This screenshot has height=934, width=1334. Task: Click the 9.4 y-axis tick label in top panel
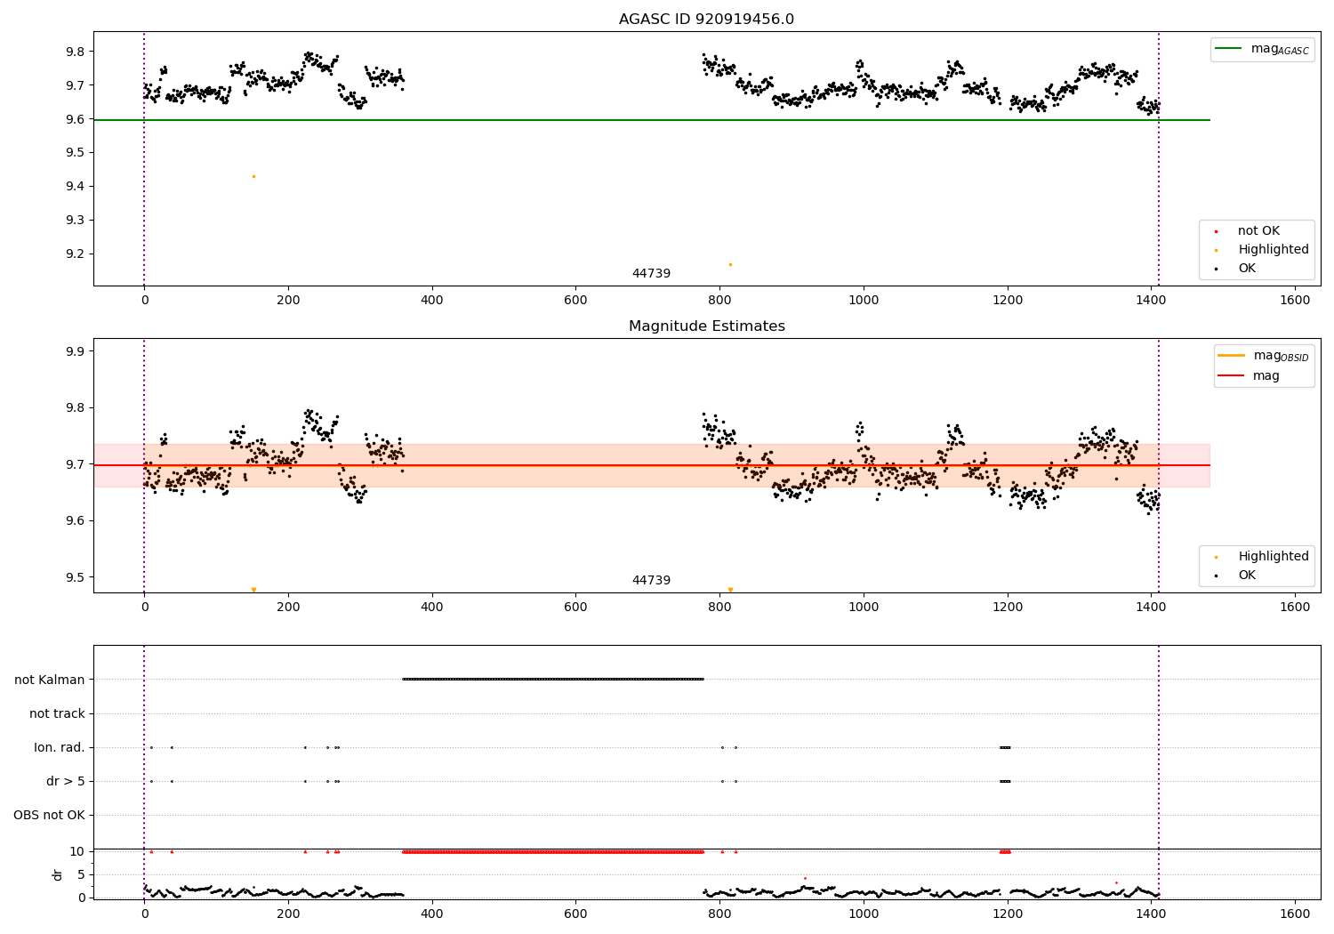(x=76, y=186)
